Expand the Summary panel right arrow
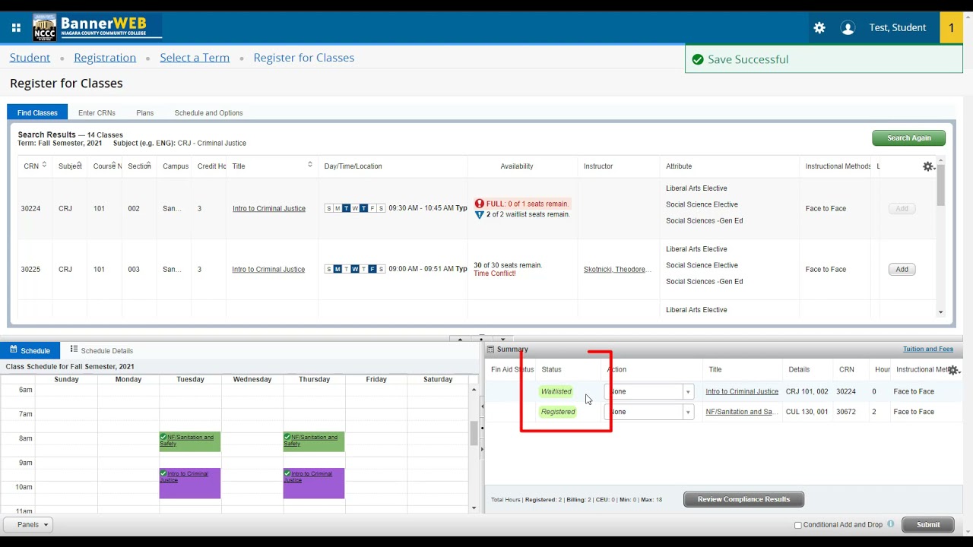The width and height of the screenshot is (973, 547). (x=481, y=450)
